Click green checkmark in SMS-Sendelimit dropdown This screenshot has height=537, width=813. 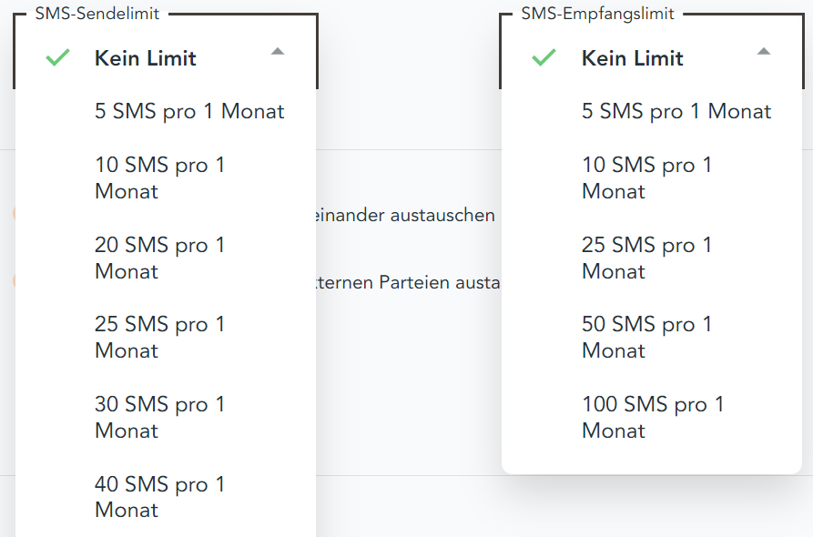57,57
